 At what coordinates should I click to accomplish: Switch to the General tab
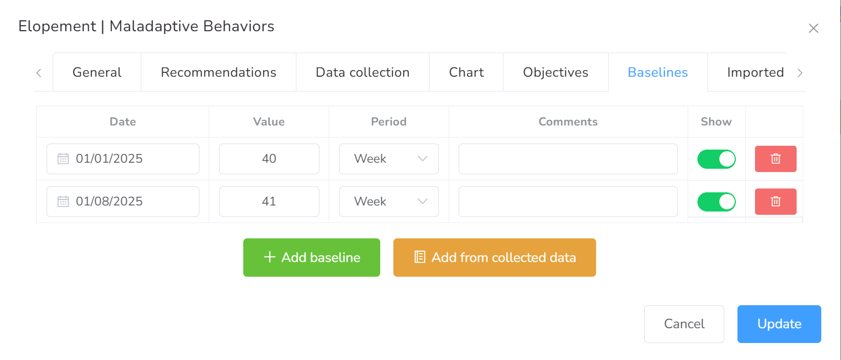(97, 72)
